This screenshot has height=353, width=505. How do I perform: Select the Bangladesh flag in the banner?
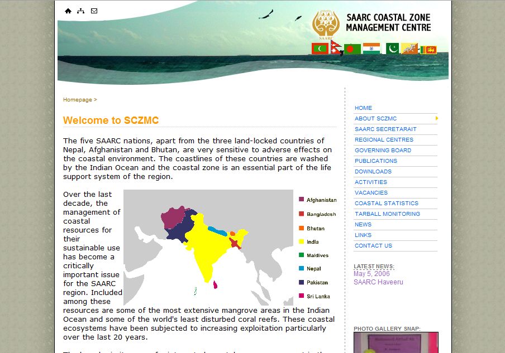pos(352,49)
